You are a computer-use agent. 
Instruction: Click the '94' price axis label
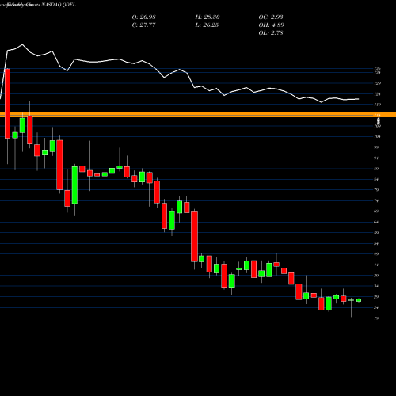pyautogui.click(x=376, y=158)
